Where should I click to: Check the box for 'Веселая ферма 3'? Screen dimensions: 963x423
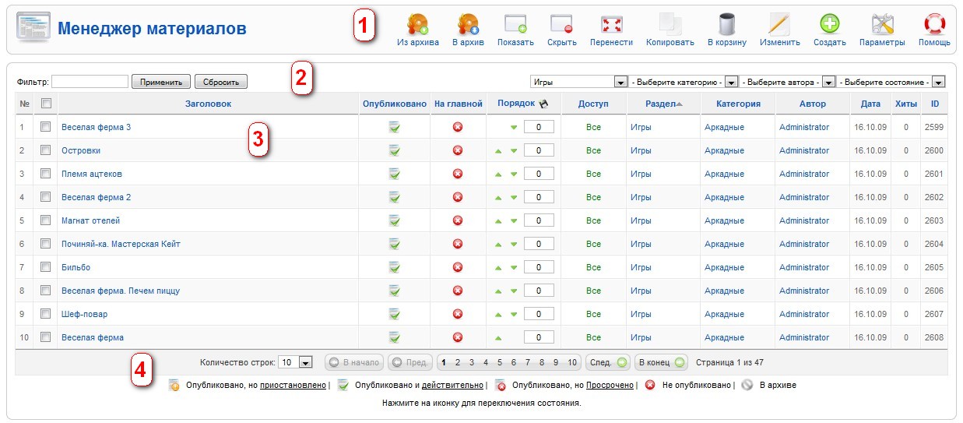pos(45,127)
